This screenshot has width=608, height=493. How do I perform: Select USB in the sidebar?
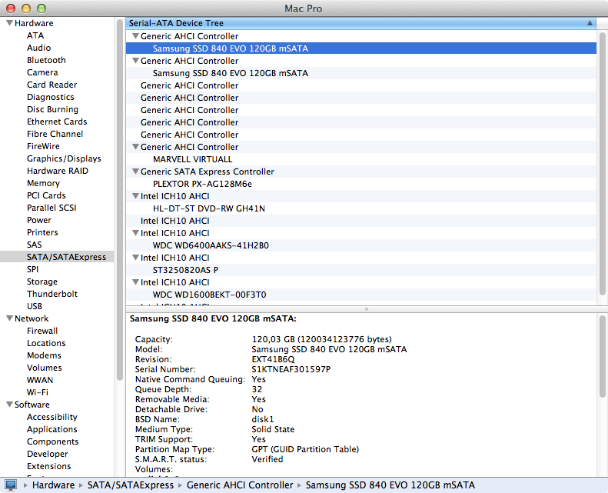[34, 306]
